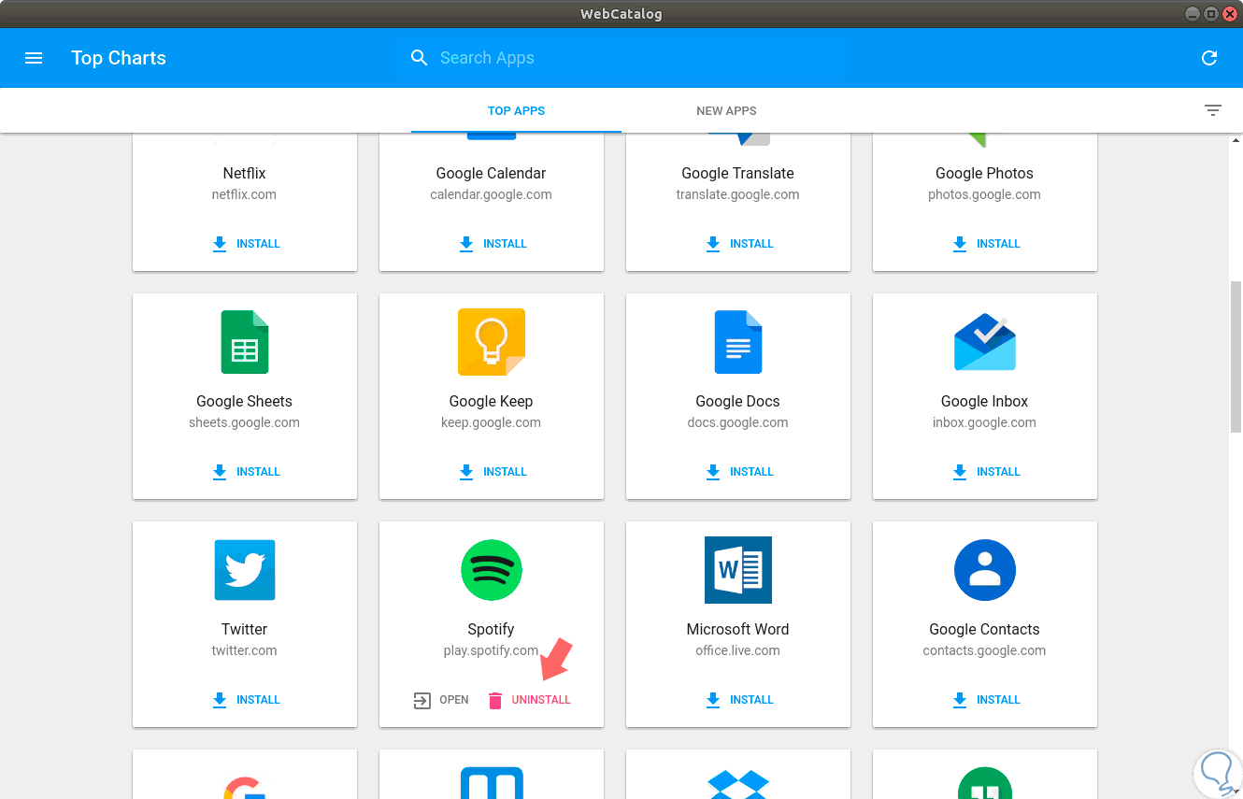This screenshot has width=1243, height=799.
Task: Install Google Photos
Action: point(986,244)
